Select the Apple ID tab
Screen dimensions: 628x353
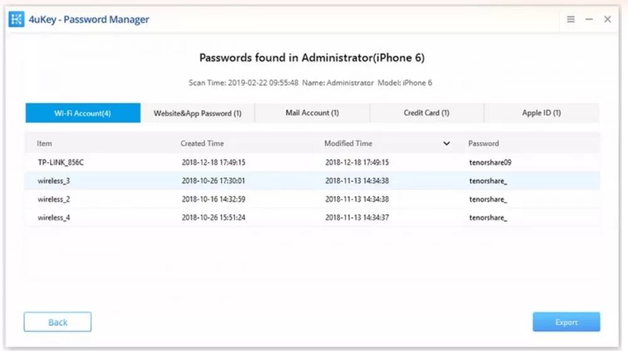(541, 113)
